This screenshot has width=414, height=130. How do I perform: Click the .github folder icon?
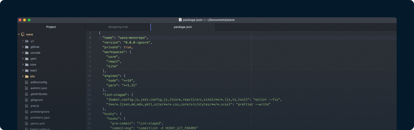pyautogui.click(x=27, y=47)
